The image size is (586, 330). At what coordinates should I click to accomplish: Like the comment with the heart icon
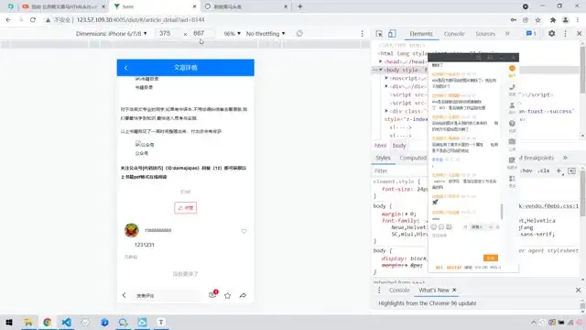click(244, 231)
